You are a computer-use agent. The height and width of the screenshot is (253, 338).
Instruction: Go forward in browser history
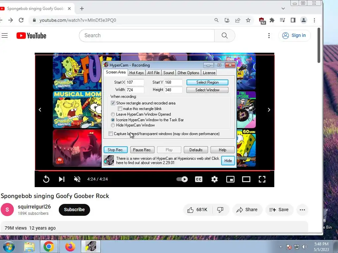(x=11, y=20)
